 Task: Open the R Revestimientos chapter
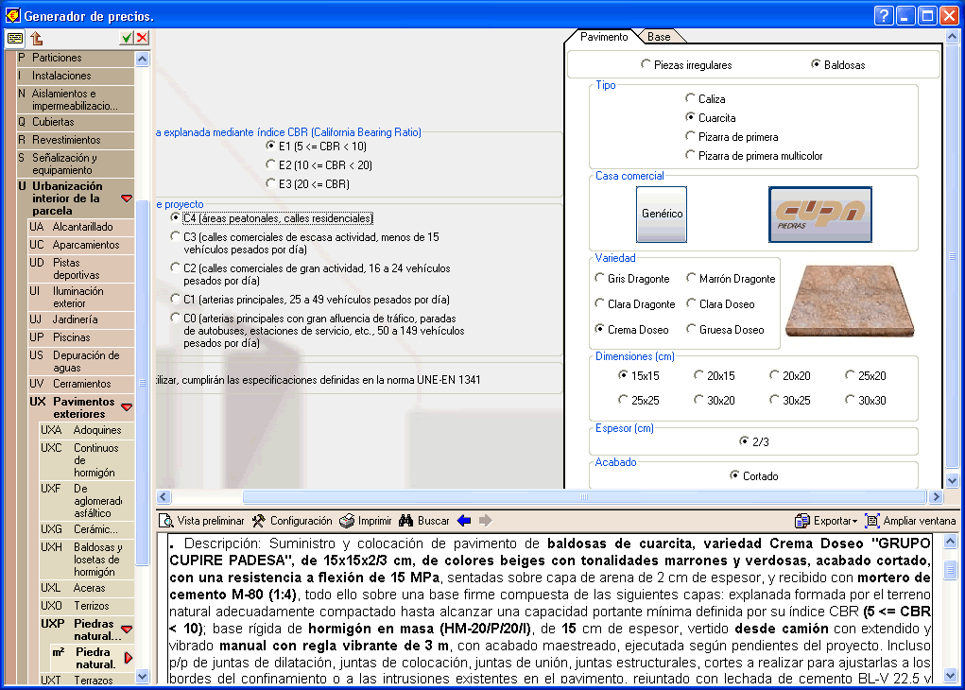pos(75,140)
